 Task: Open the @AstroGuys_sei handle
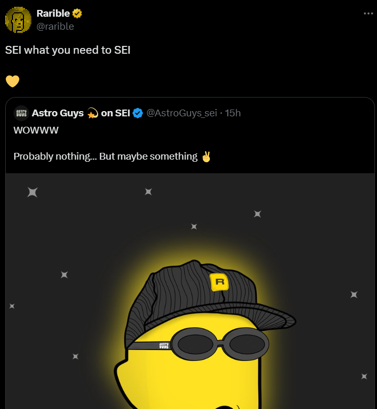tap(182, 113)
